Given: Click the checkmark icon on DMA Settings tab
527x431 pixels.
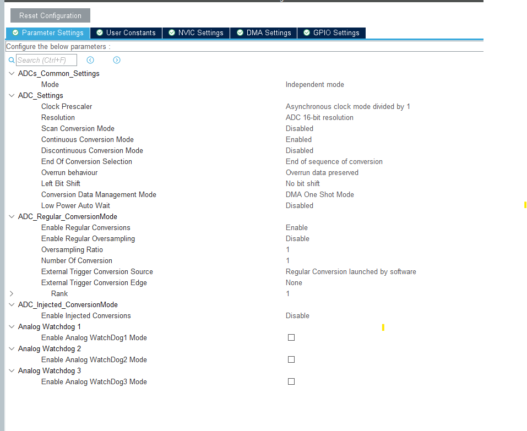Looking at the screenshot, I should pyautogui.click(x=241, y=33).
